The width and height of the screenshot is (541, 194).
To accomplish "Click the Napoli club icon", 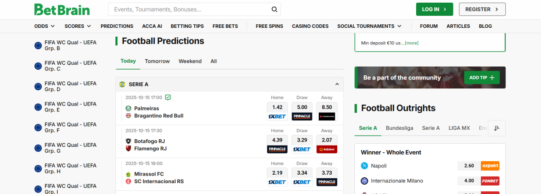I will (364, 166).
